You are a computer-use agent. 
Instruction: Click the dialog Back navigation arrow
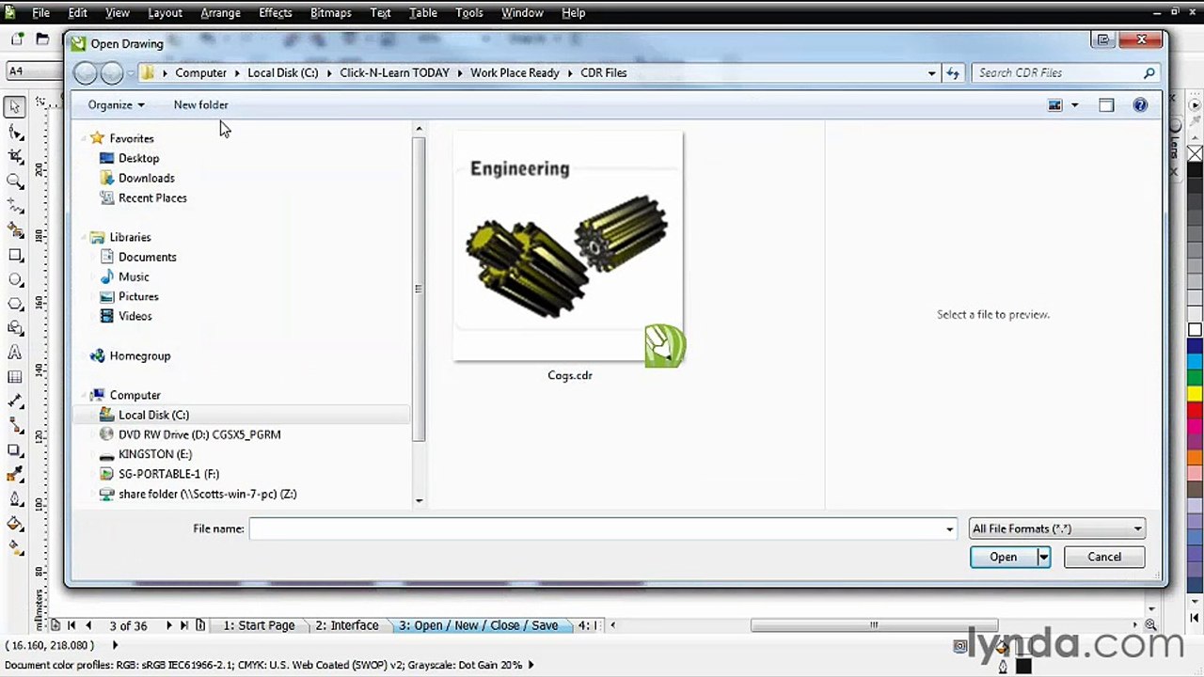click(85, 72)
